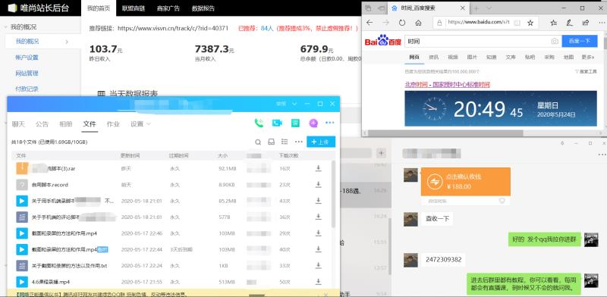Expand the 设置 dropdown in the group tabs
This screenshot has height=297, width=607.
tap(140, 124)
